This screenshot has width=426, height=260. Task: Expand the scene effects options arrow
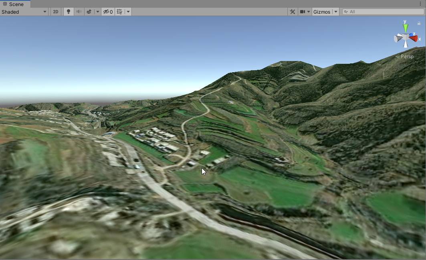[x=97, y=12]
